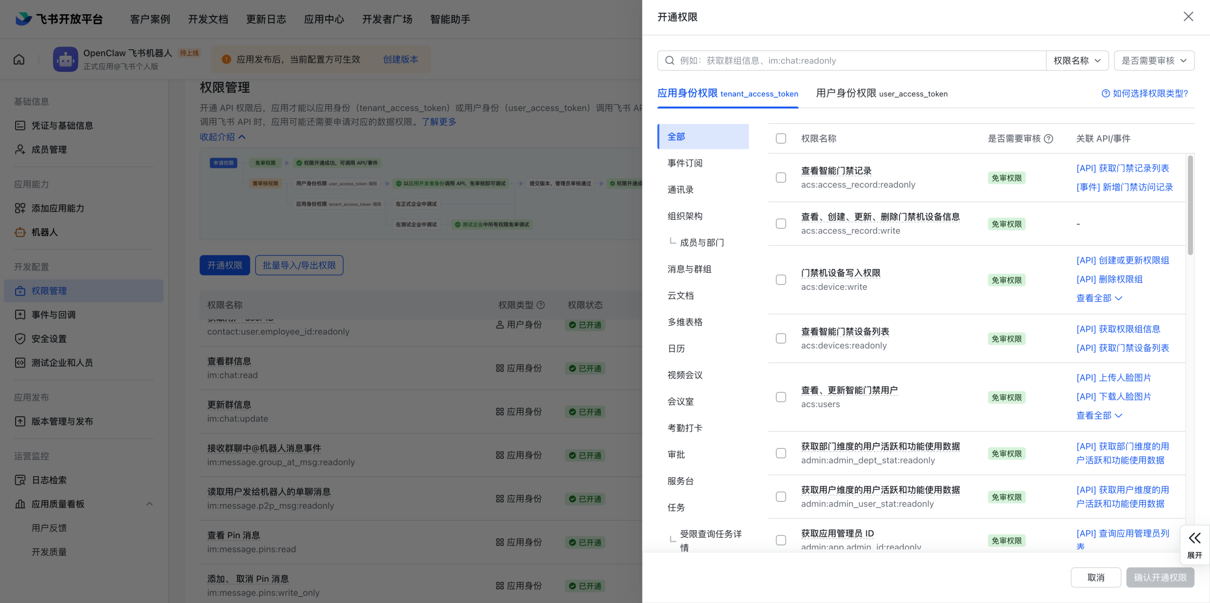
Task: Open 更新日志 in the top navigation
Action: click(x=266, y=19)
